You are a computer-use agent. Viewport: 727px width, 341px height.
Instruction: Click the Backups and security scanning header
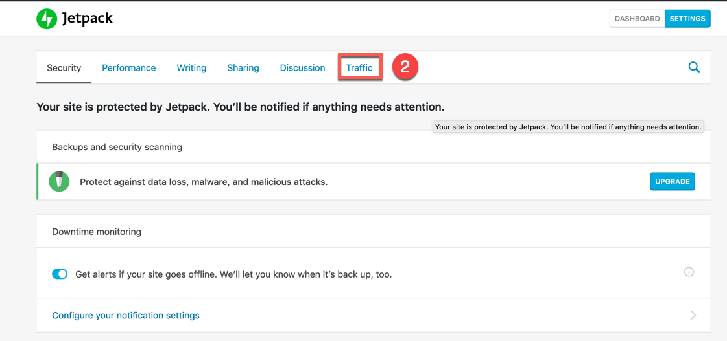pos(117,147)
